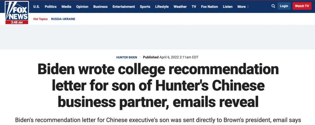Open the Sports section
Image resolution: width=315 pixels, height=125 pixels.
[145, 7]
